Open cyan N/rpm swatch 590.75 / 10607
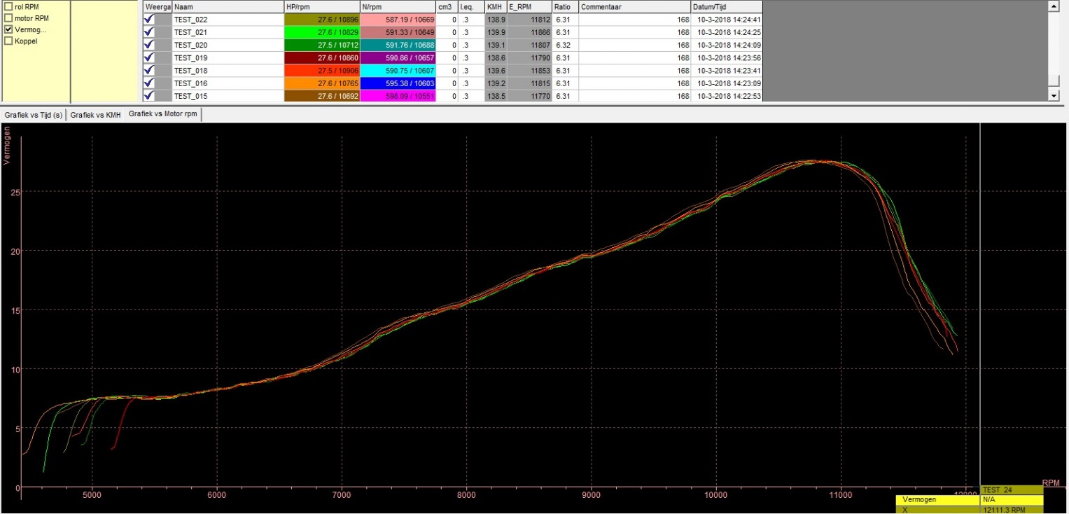This screenshot has width=1069, height=514. point(398,70)
